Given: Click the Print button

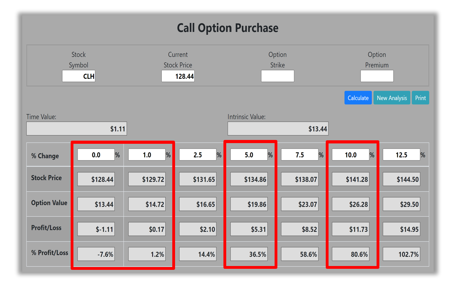Looking at the screenshot, I should 420,98.
